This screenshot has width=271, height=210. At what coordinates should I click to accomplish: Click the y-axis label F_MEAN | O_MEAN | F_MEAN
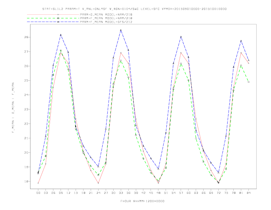(x=13, y=108)
